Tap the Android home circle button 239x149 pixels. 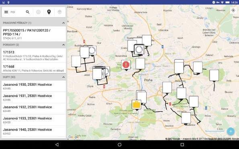click(120, 145)
